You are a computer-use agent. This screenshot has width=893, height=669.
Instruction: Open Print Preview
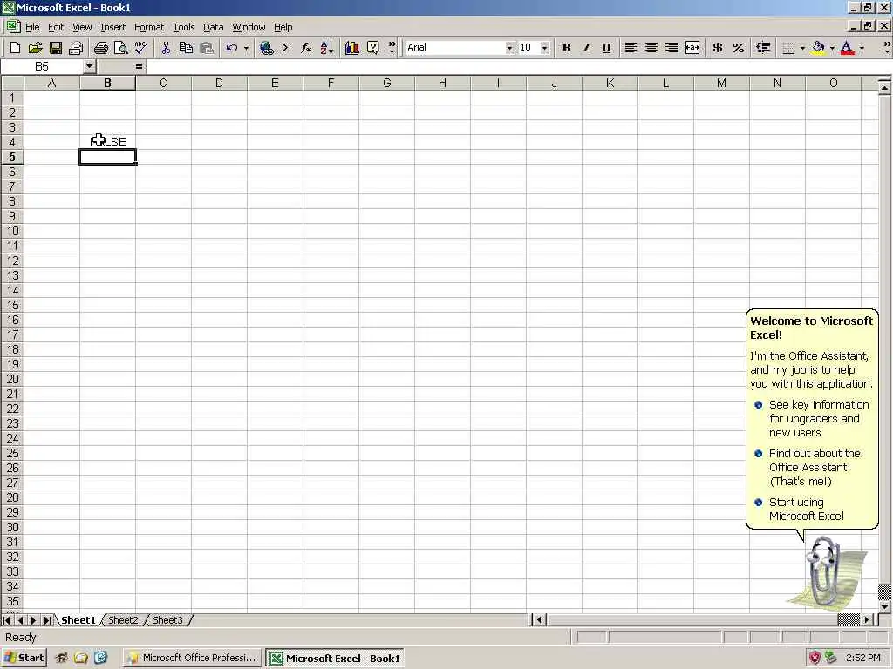pos(120,48)
